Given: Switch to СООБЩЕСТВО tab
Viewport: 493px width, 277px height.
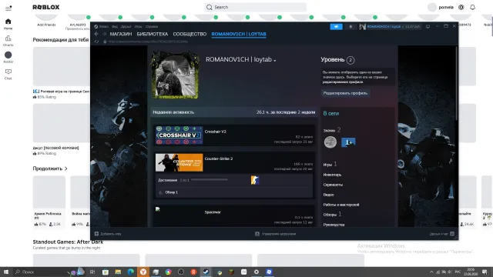Looking at the screenshot, I should (189, 34).
